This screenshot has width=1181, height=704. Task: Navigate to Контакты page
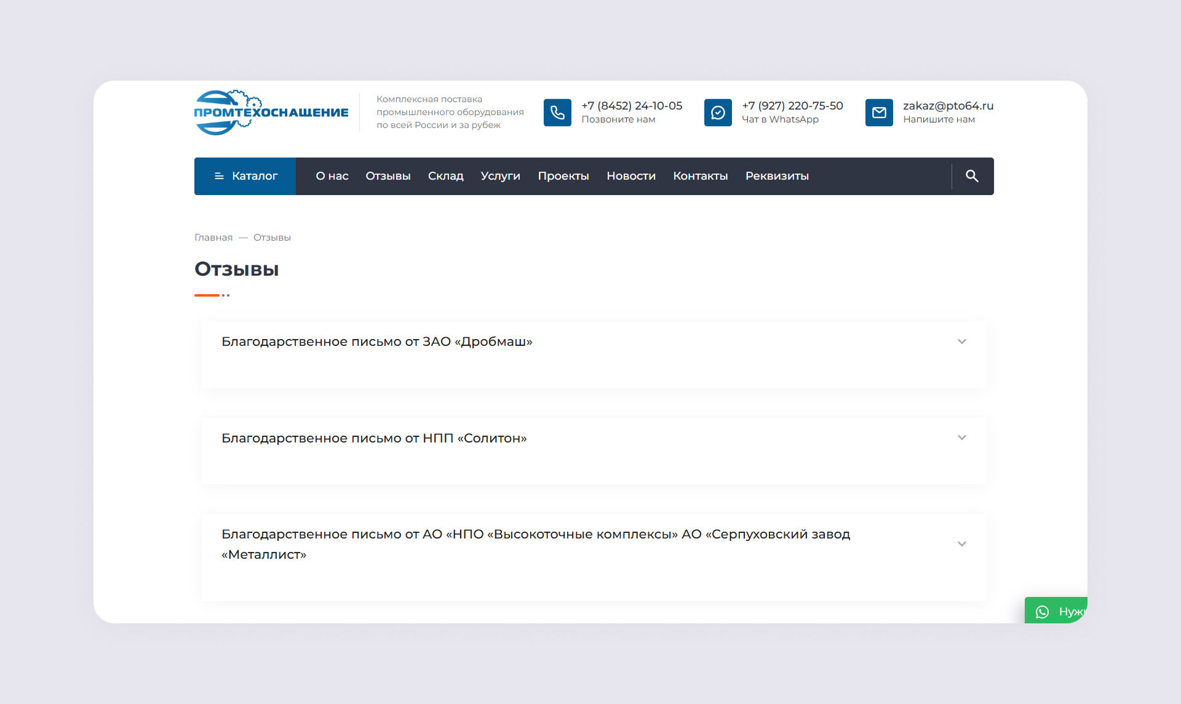click(700, 176)
